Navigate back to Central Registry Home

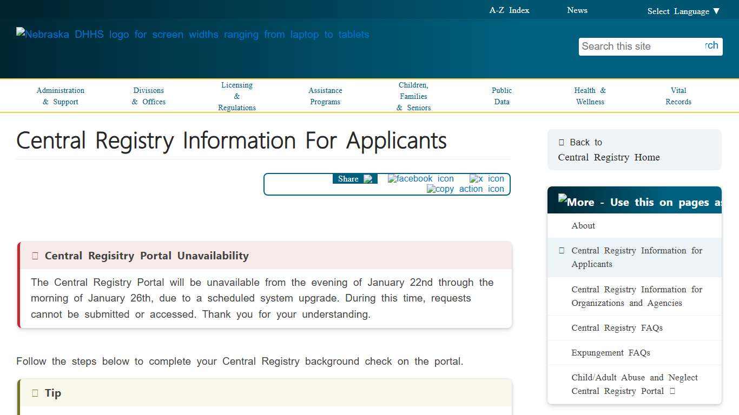point(609,157)
